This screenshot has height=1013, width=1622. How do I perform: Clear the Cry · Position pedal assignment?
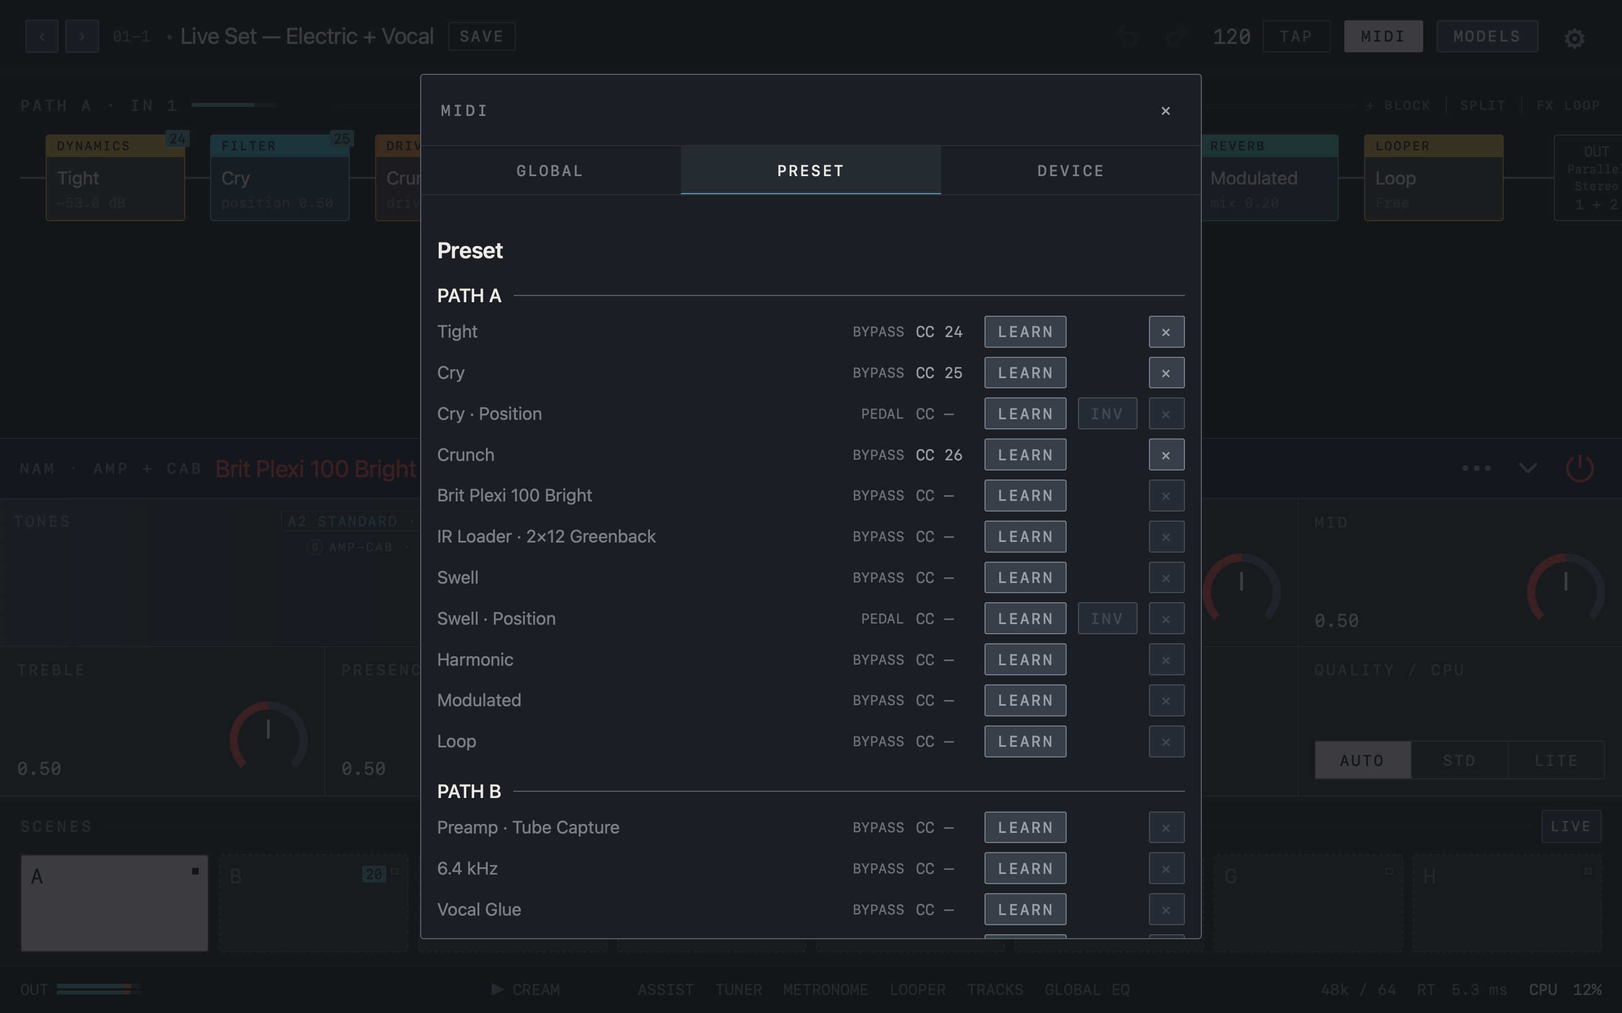(1166, 414)
